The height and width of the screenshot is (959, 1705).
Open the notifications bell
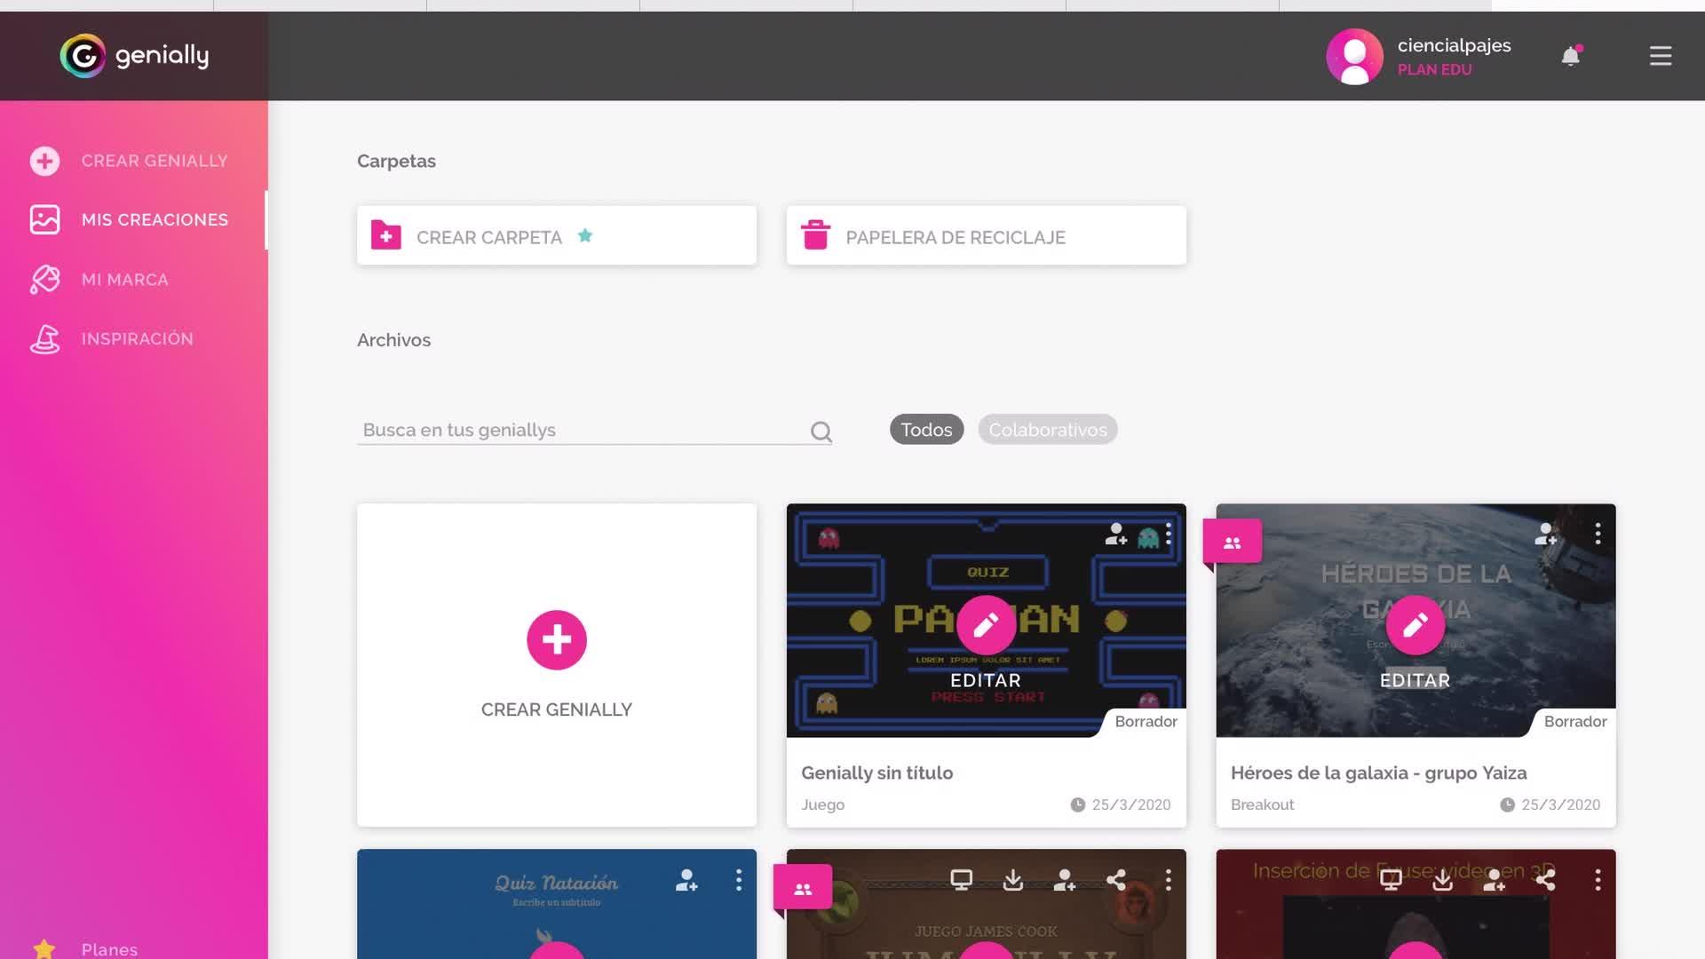click(x=1570, y=57)
